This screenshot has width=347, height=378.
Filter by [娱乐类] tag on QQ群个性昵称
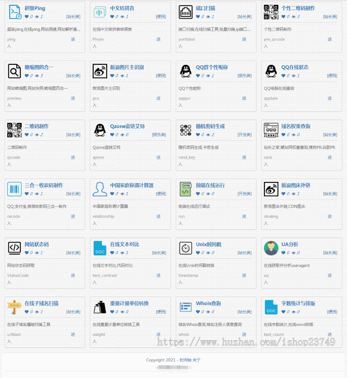(x=244, y=76)
